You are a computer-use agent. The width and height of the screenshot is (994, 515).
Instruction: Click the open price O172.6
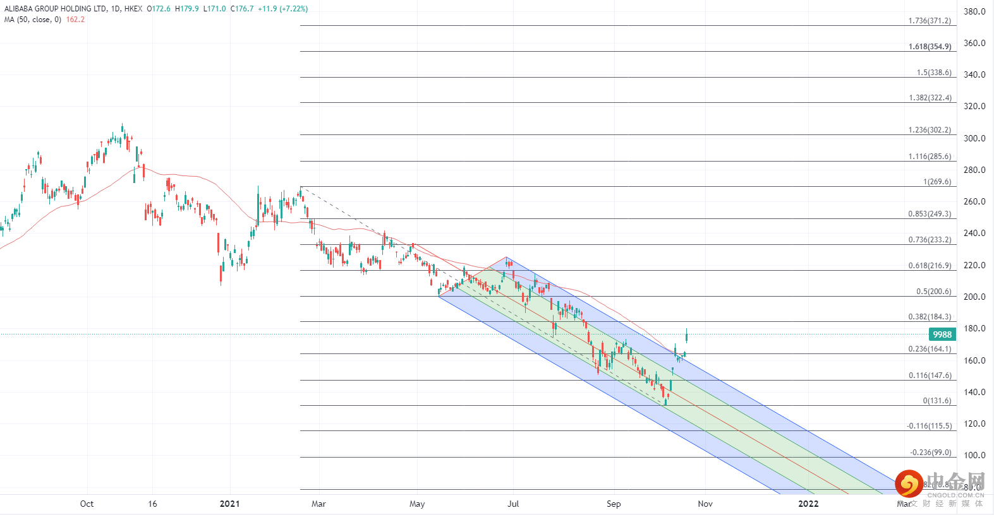[159, 9]
